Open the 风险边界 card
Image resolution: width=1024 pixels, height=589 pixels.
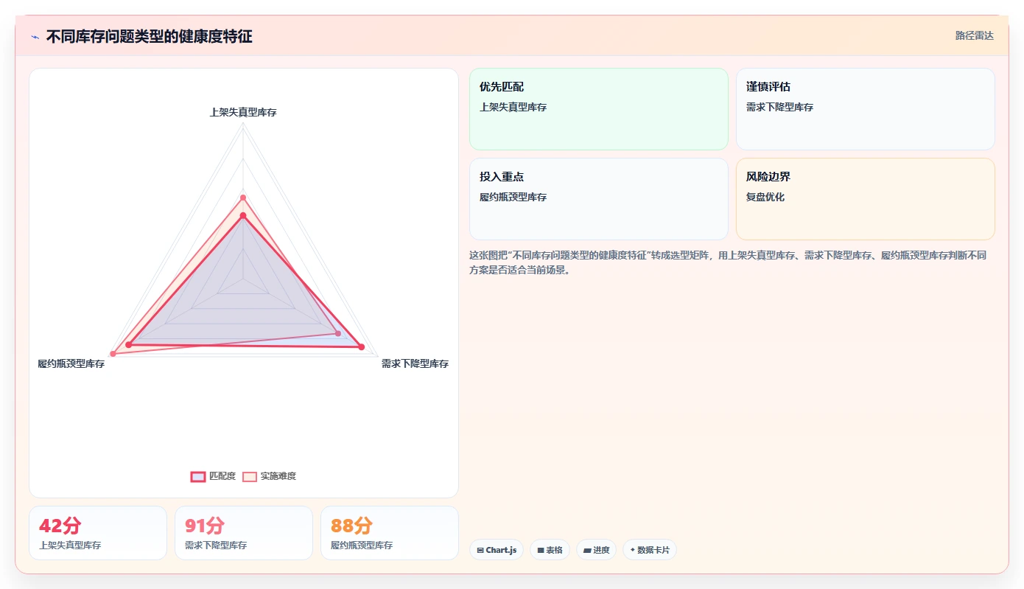click(866, 199)
